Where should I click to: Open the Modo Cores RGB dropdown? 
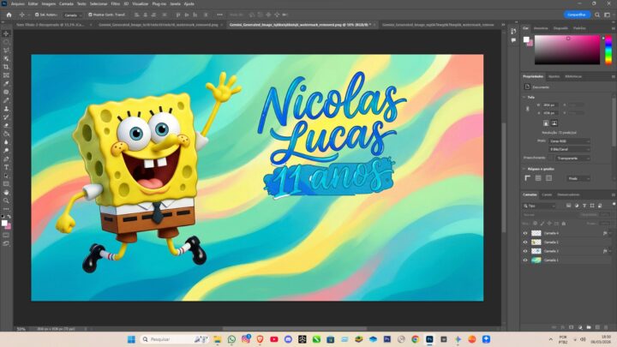570,141
